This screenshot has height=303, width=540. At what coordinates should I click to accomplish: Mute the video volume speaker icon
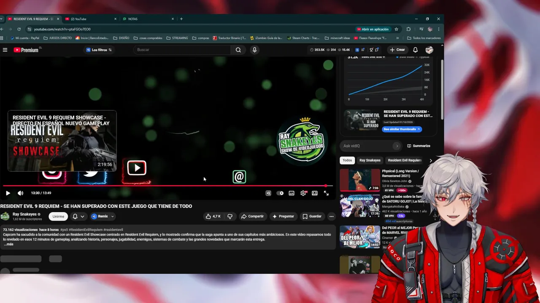point(20,193)
